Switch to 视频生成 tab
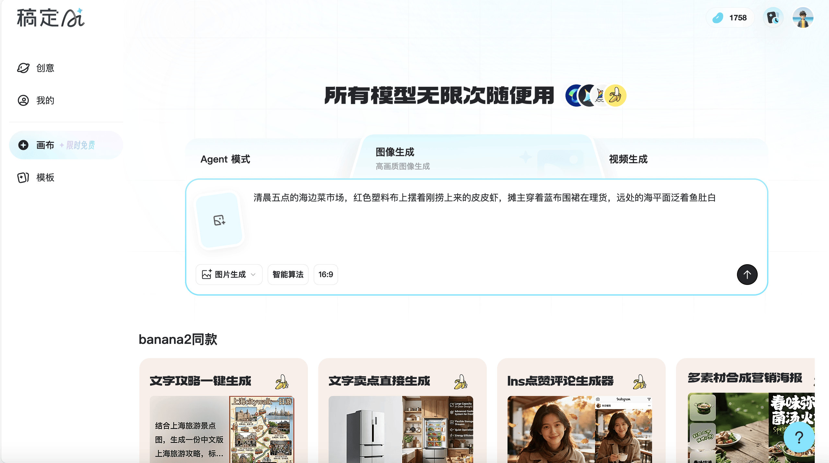This screenshot has height=463, width=829. pyautogui.click(x=628, y=159)
